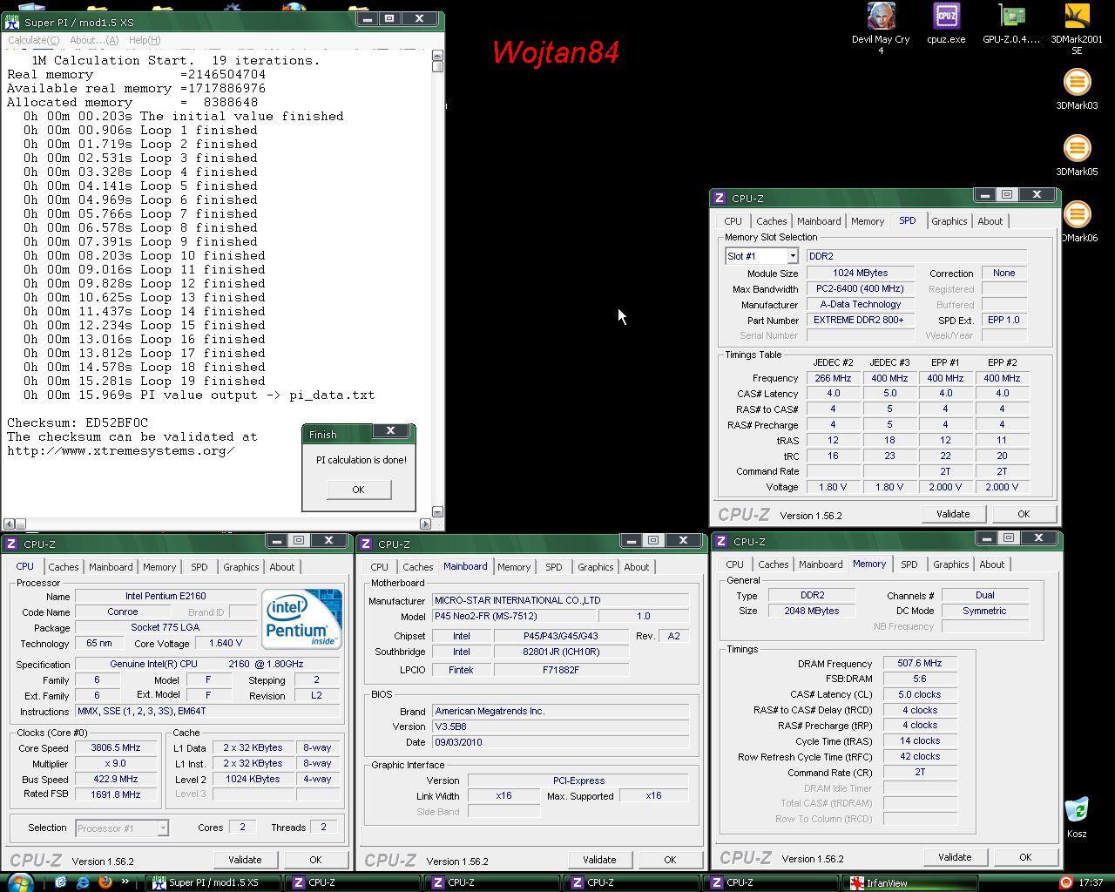The height and width of the screenshot is (892, 1115).
Task: Click Validate in the Memory window
Action: (x=955, y=857)
